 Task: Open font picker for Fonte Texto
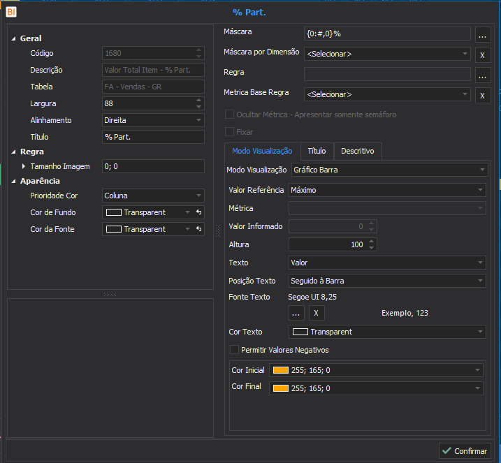point(296,313)
